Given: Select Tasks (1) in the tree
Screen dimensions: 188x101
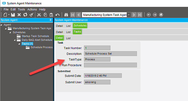Looking at the screenshot, I should pos(27,44).
